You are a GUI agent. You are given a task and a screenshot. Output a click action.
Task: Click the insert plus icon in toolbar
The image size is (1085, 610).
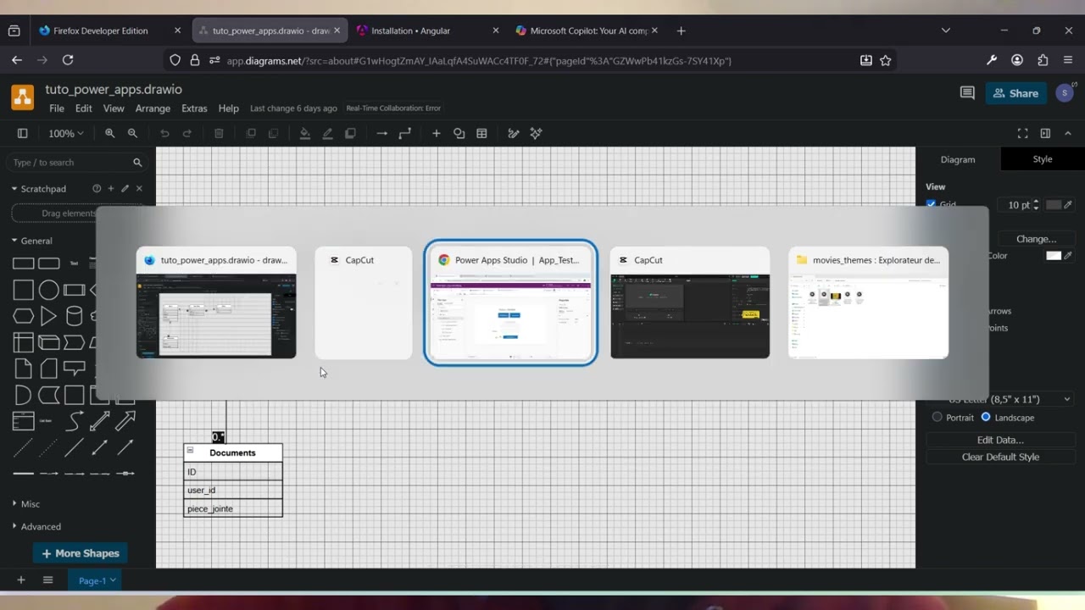(437, 133)
